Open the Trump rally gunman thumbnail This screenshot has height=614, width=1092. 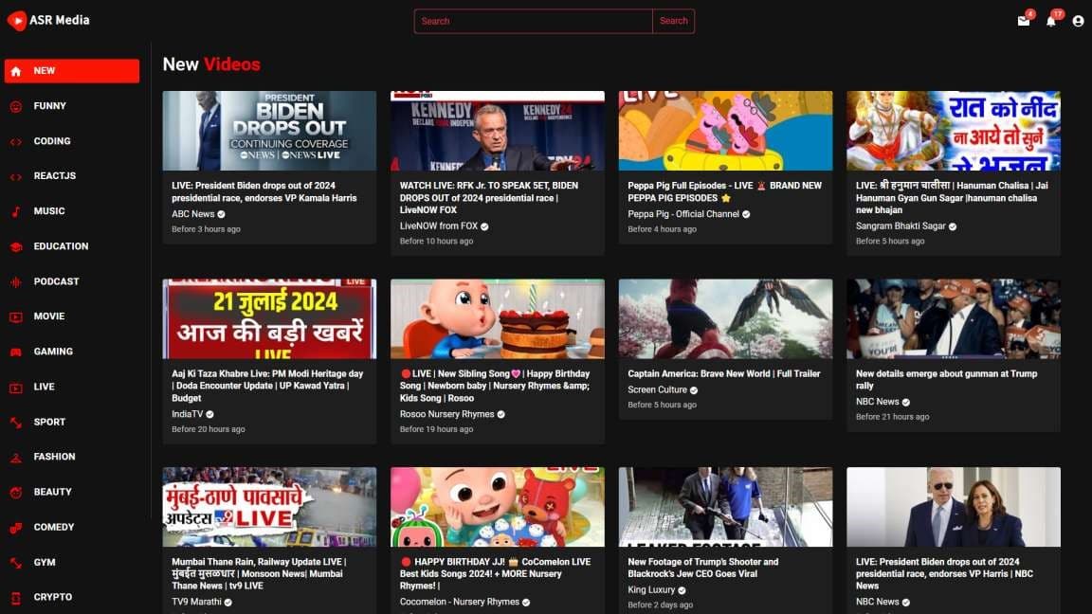point(954,318)
